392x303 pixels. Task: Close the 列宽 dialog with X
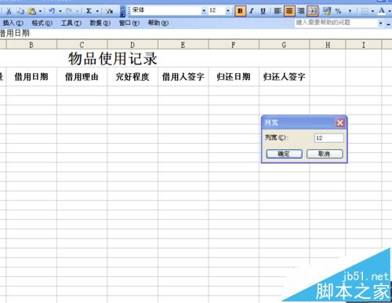click(340, 122)
